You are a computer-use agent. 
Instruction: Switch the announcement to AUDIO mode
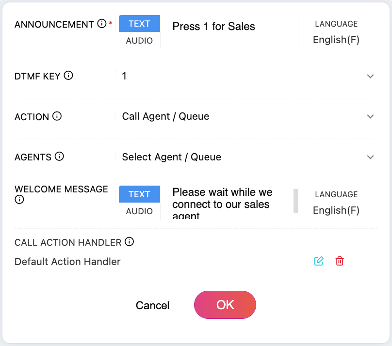[x=139, y=41]
